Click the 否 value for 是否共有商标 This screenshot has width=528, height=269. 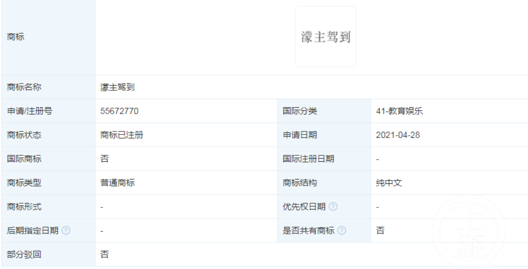(x=380, y=231)
